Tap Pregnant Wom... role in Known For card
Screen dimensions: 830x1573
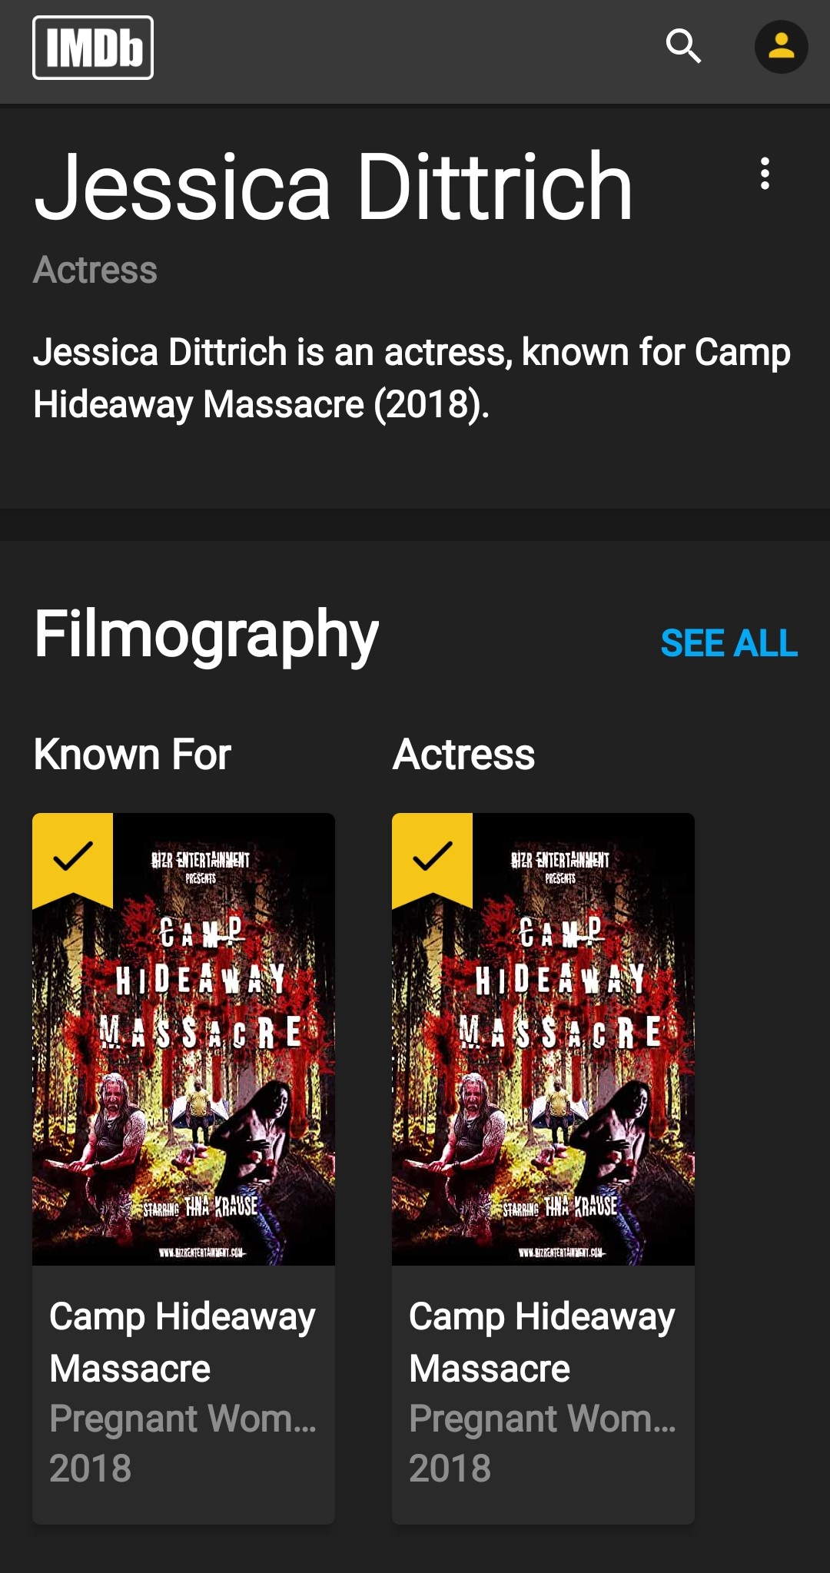(183, 1419)
